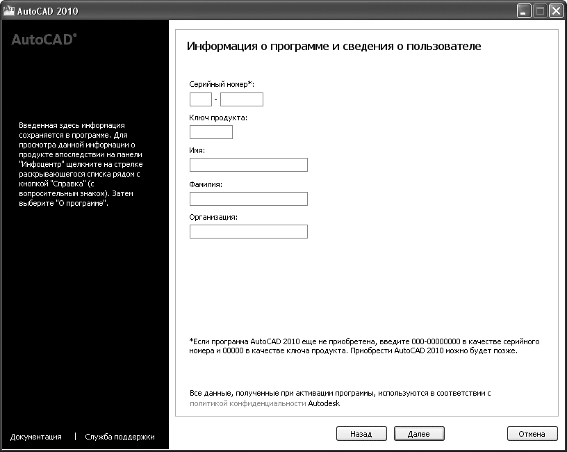Minimize the AutoCAD 2010 installer window
Screen dimensions: 567x452
(524, 11)
